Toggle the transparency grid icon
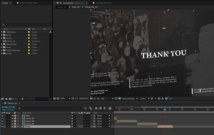The image size is (214, 135). click(120, 98)
